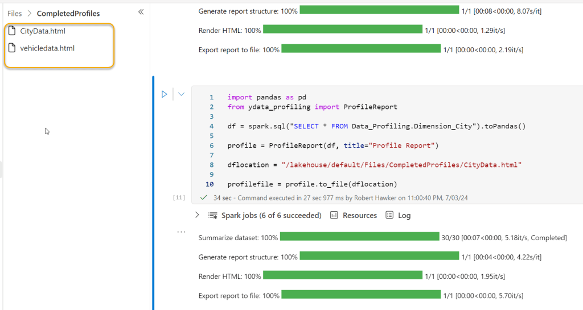Click the Spark jobs list icon

pyautogui.click(x=213, y=215)
